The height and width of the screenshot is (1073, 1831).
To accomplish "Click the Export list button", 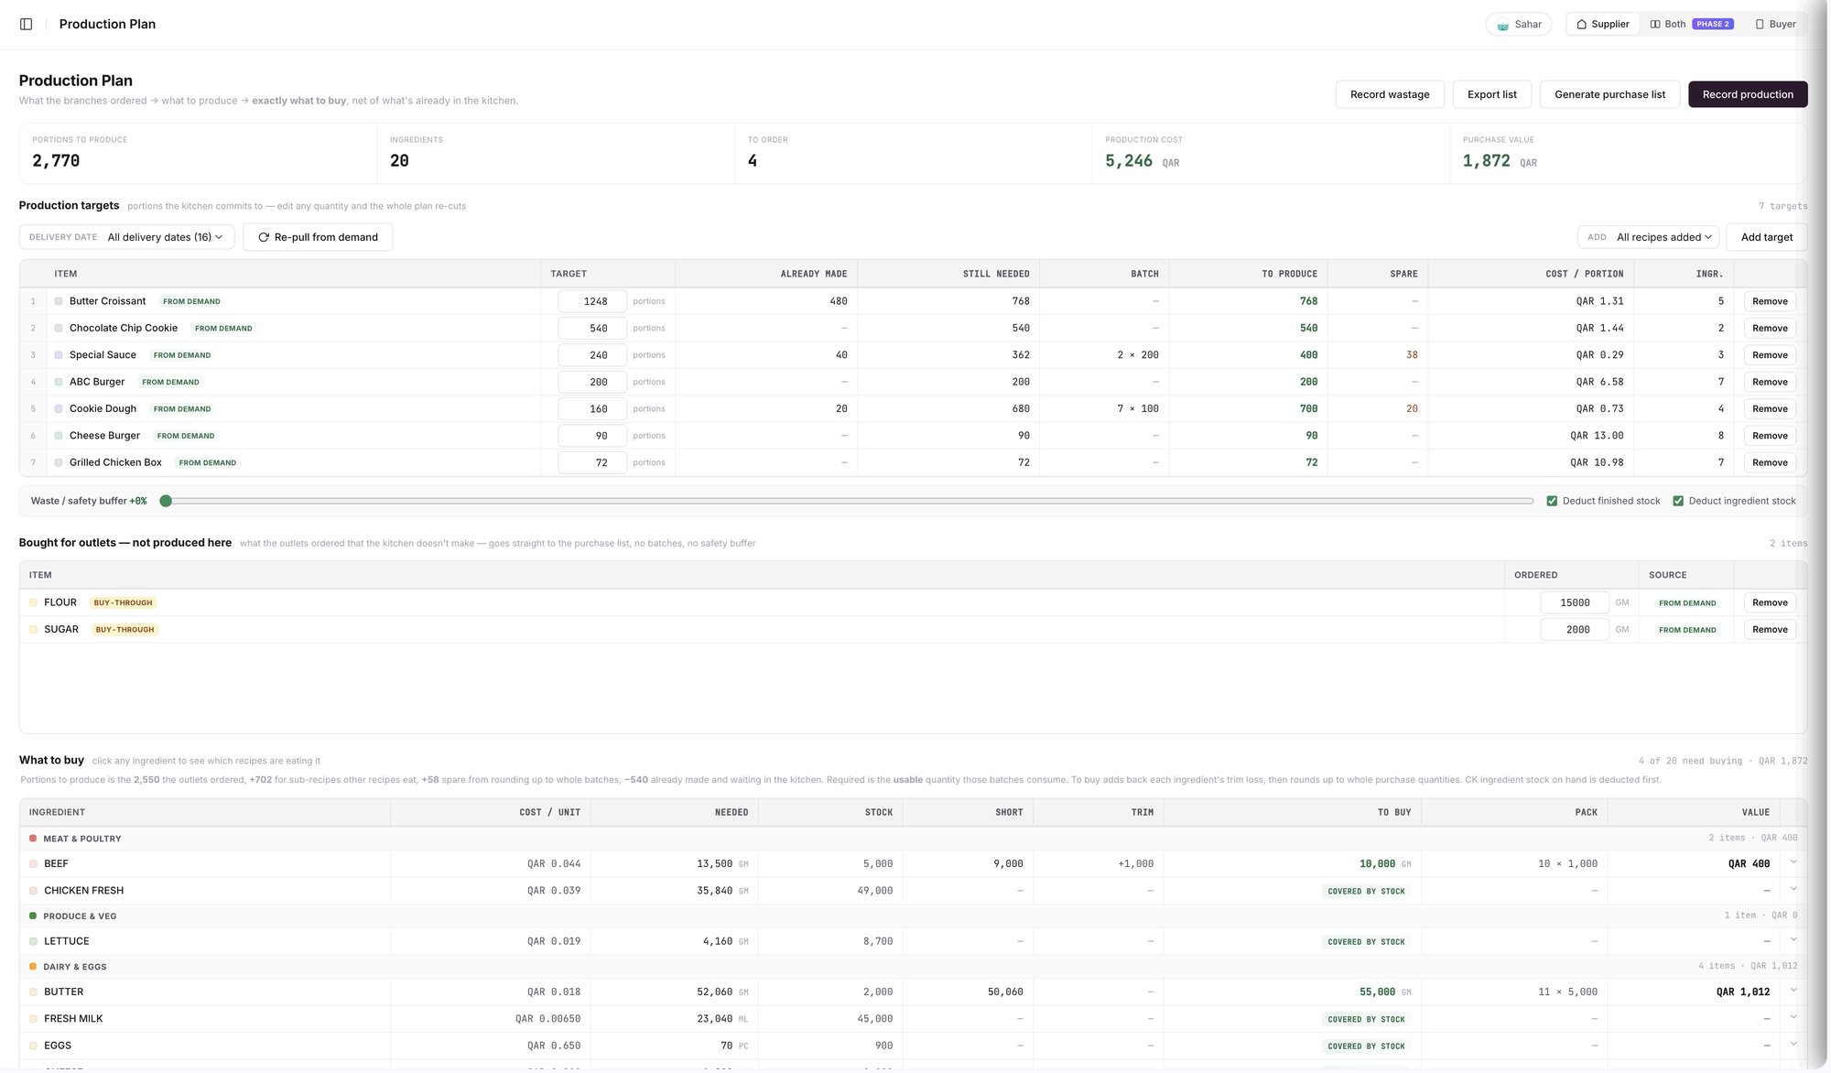I will tap(1491, 94).
